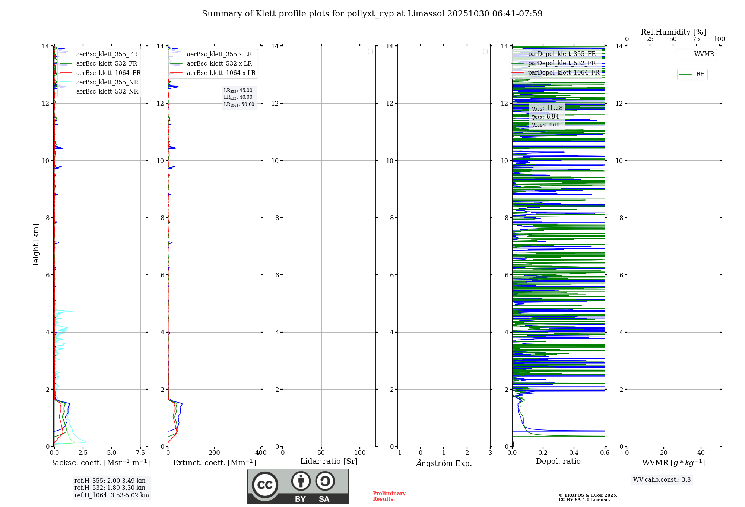Click the Backsc. coeff. x-axis label

[99, 463]
